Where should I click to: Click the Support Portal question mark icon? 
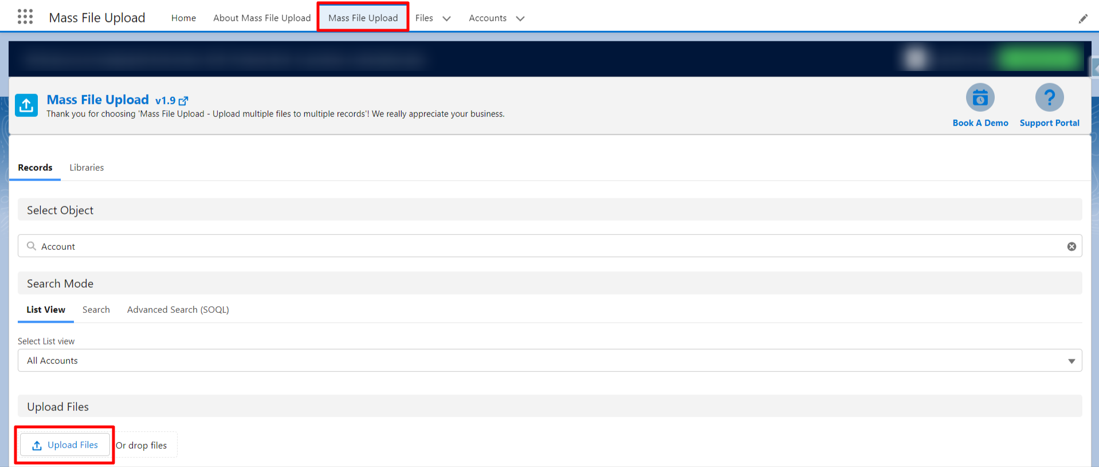(1049, 98)
